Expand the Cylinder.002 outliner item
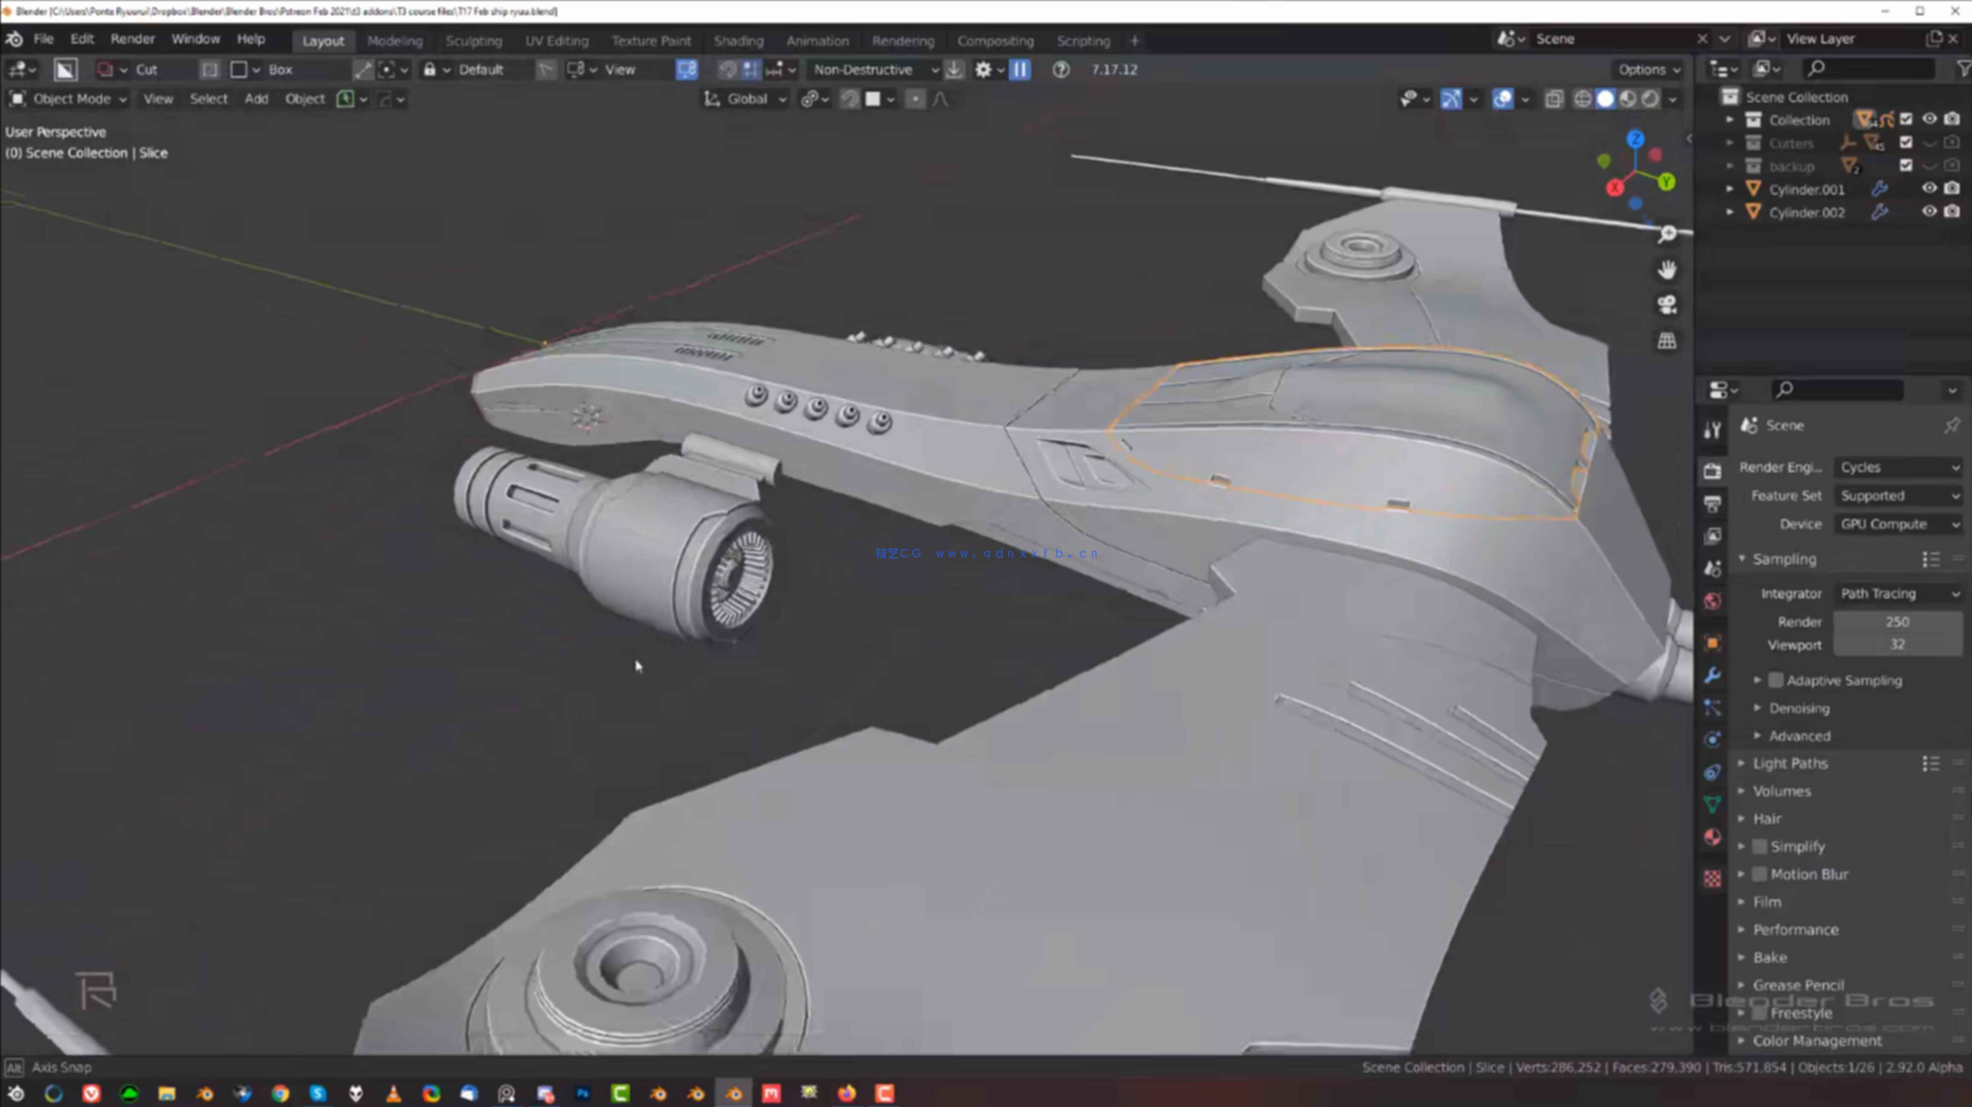The image size is (1972, 1107). [x=1730, y=212]
